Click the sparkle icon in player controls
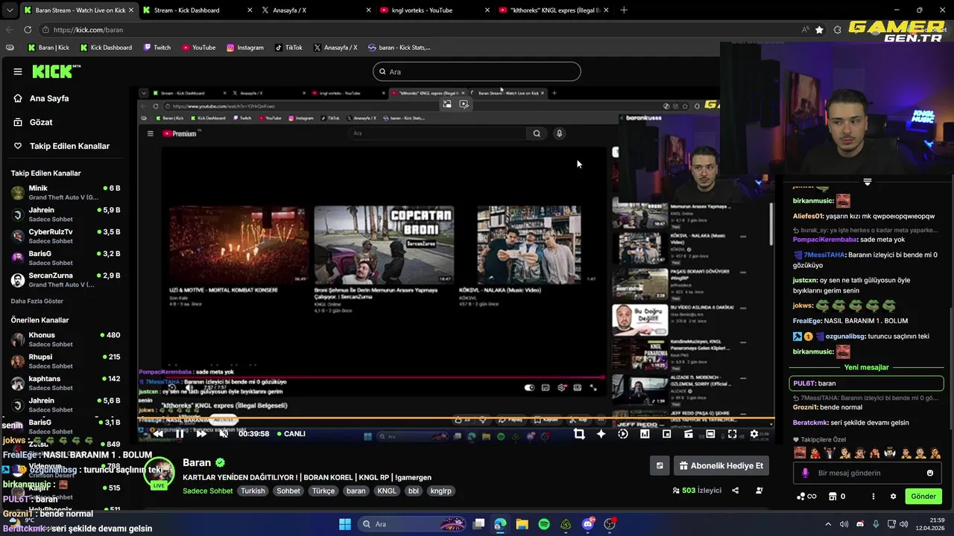 pos(601,434)
